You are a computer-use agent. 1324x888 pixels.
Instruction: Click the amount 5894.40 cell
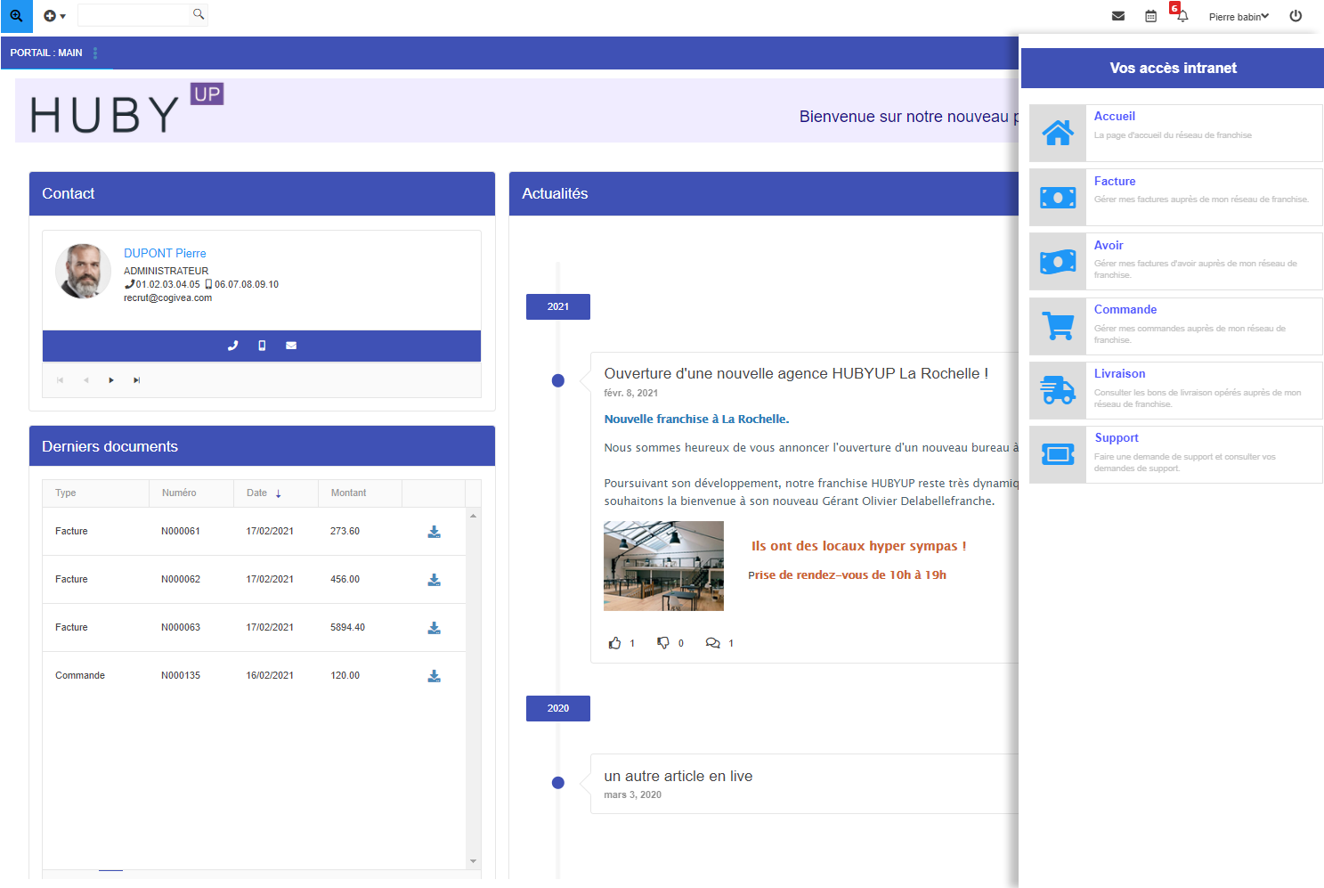click(348, 627)
